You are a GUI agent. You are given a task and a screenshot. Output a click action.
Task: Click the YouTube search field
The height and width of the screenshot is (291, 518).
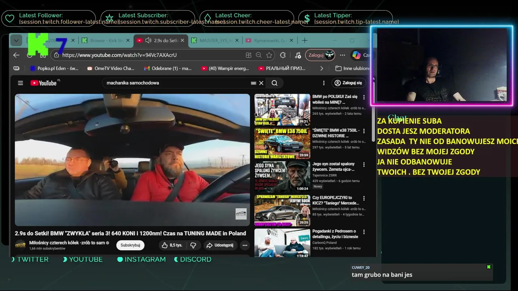[x=176, y=83]
